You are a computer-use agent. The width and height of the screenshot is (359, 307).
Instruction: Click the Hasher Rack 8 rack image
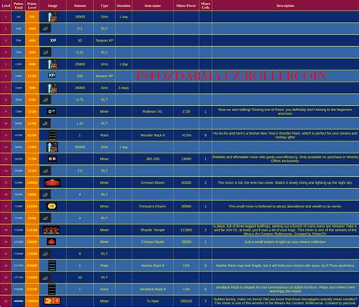52,265
